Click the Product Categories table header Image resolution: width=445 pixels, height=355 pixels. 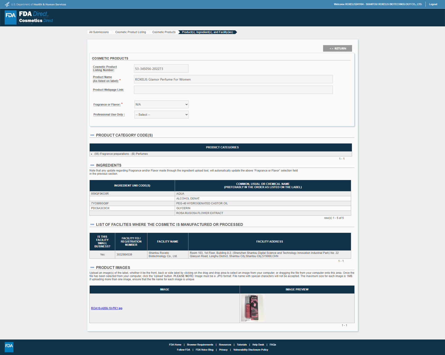pyautogui.click(x=220, y=147)
